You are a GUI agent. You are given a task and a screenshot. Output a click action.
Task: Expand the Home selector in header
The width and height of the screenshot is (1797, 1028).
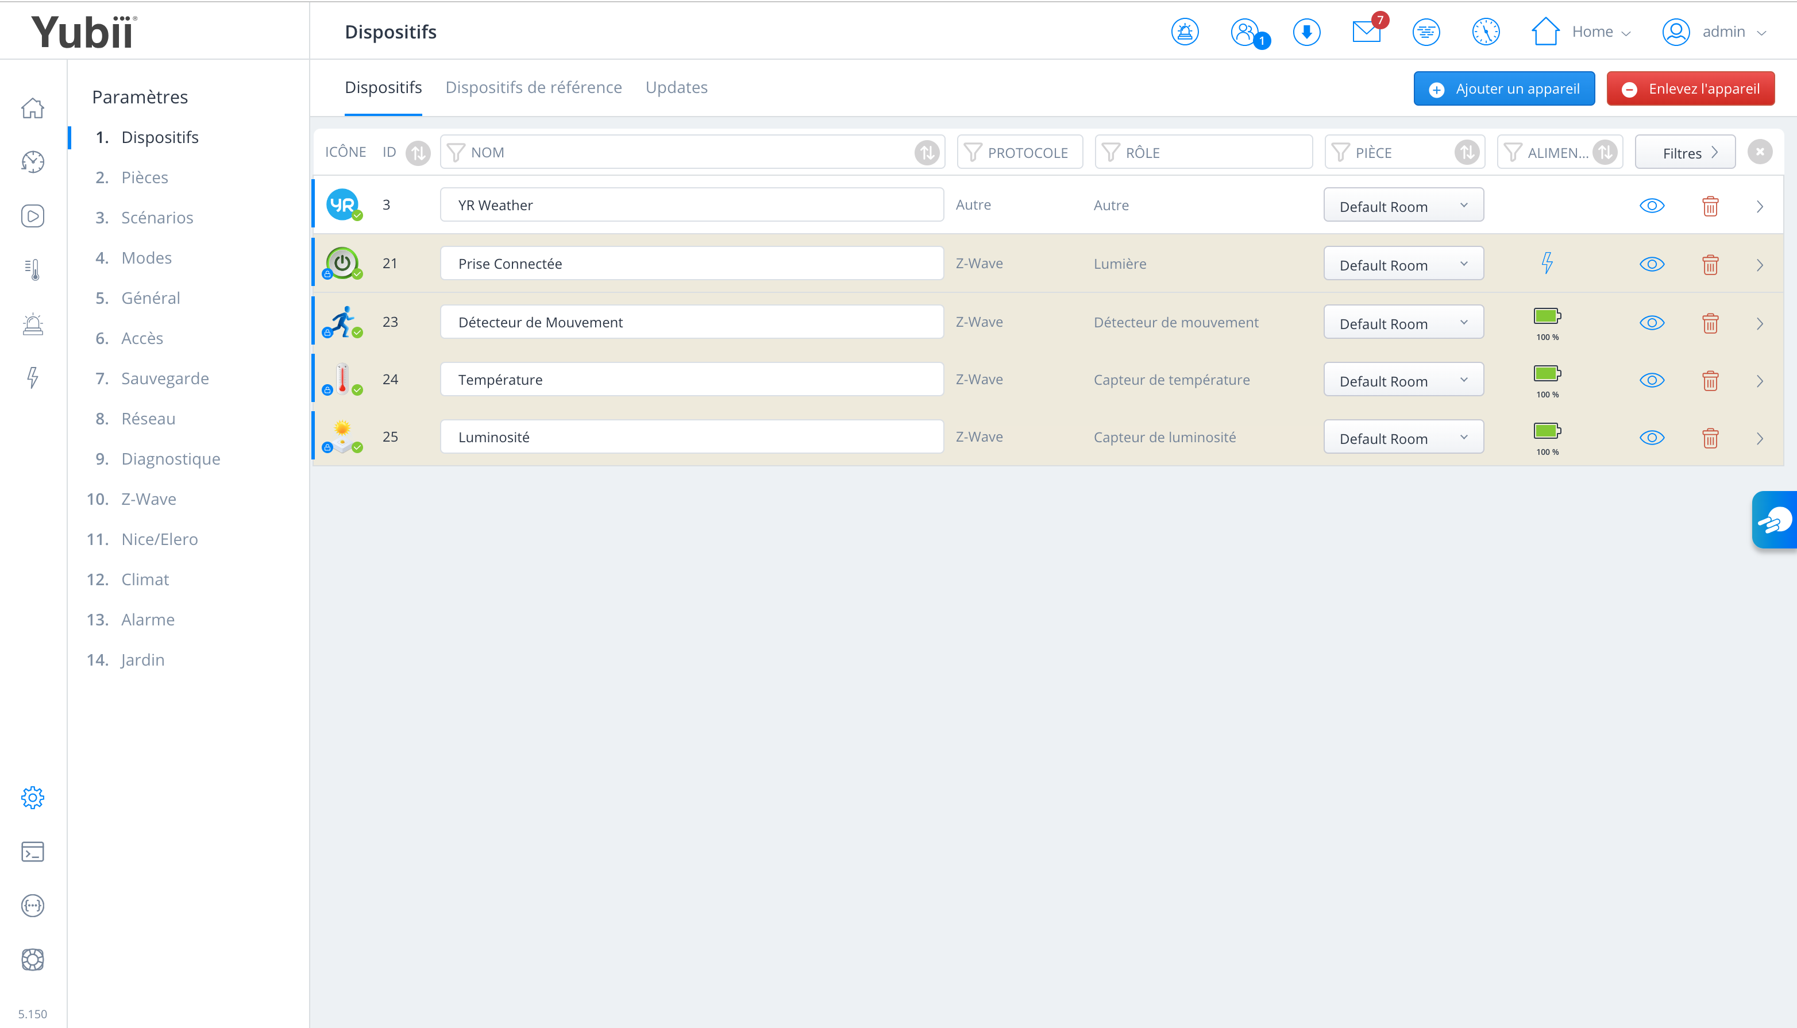(x=1582, y=32)
